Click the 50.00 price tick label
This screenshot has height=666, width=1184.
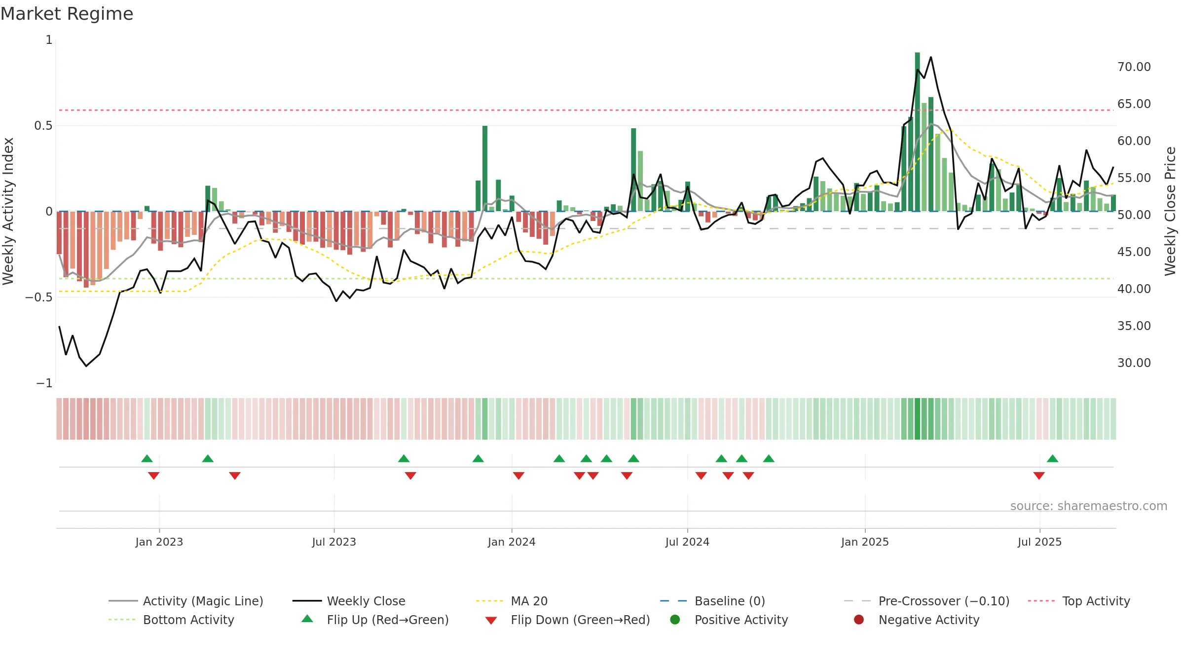tap(1134, 215)
